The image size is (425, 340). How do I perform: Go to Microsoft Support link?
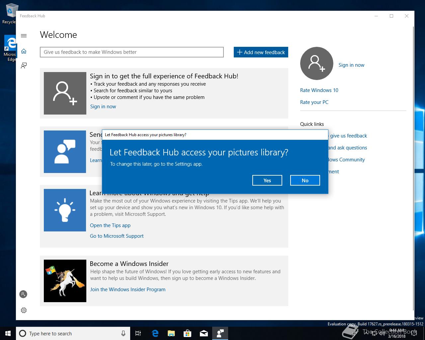click(x=117, y=236)
